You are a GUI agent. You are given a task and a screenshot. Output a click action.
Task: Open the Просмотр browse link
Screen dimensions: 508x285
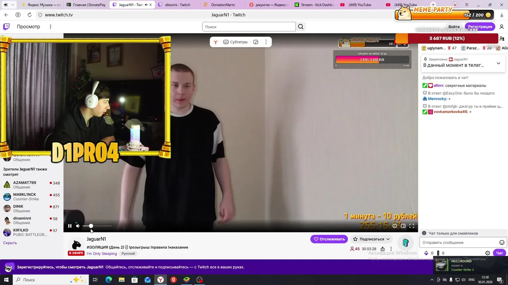pos(28,27)
